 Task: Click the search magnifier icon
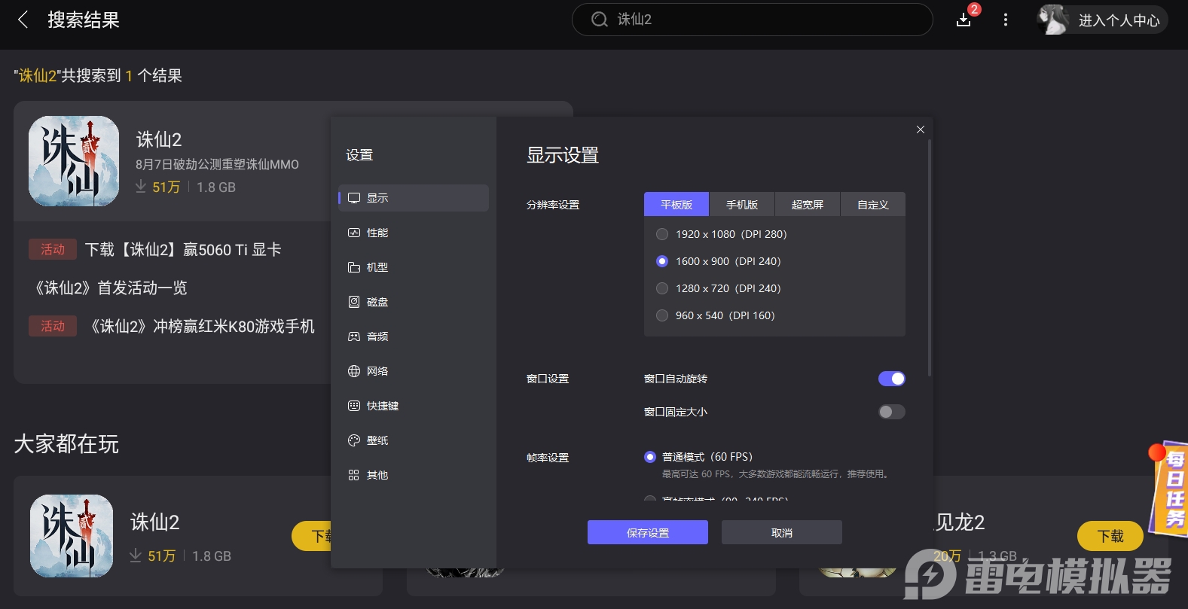600,20
